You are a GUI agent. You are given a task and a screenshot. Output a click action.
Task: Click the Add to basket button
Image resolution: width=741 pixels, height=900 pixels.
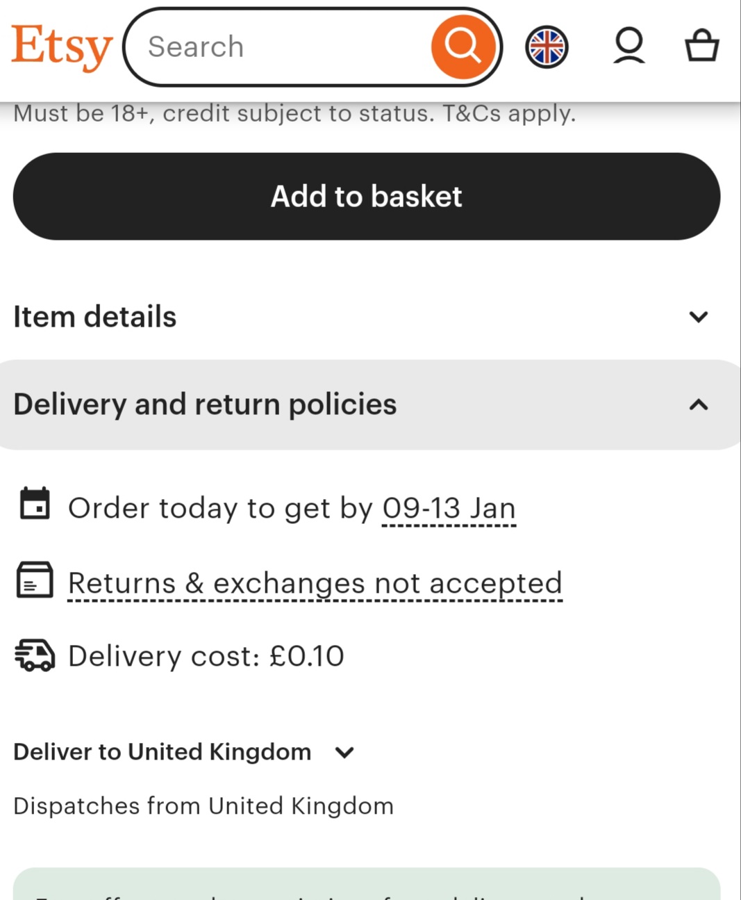[x=367, y=196]
